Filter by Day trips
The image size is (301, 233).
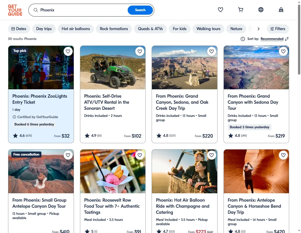(44, 29)
